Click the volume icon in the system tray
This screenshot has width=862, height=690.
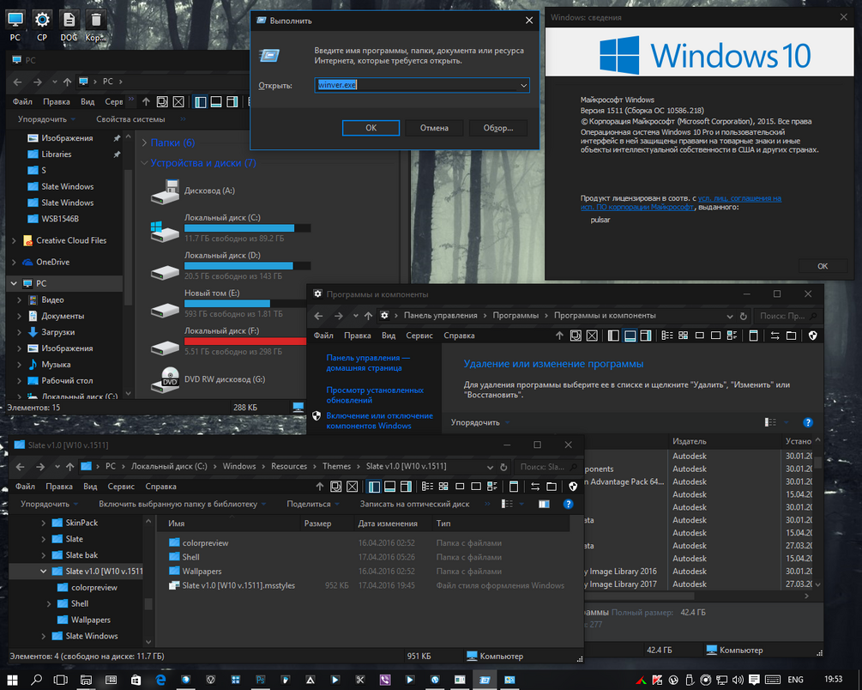(737, 680)
